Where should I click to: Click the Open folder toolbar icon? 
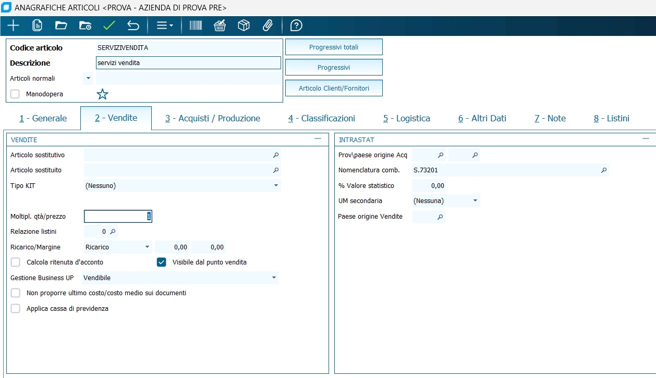(61, 26)
